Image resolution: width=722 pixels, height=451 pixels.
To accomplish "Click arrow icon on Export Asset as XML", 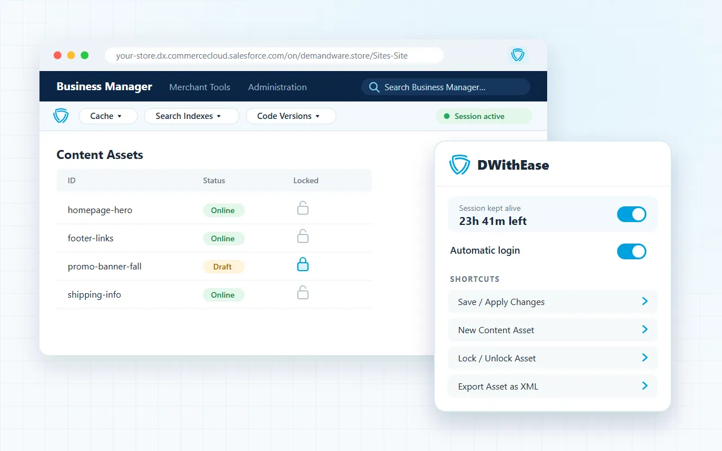I will [645, 386].
